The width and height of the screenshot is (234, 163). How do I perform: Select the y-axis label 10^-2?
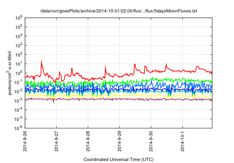pos(19,92)
